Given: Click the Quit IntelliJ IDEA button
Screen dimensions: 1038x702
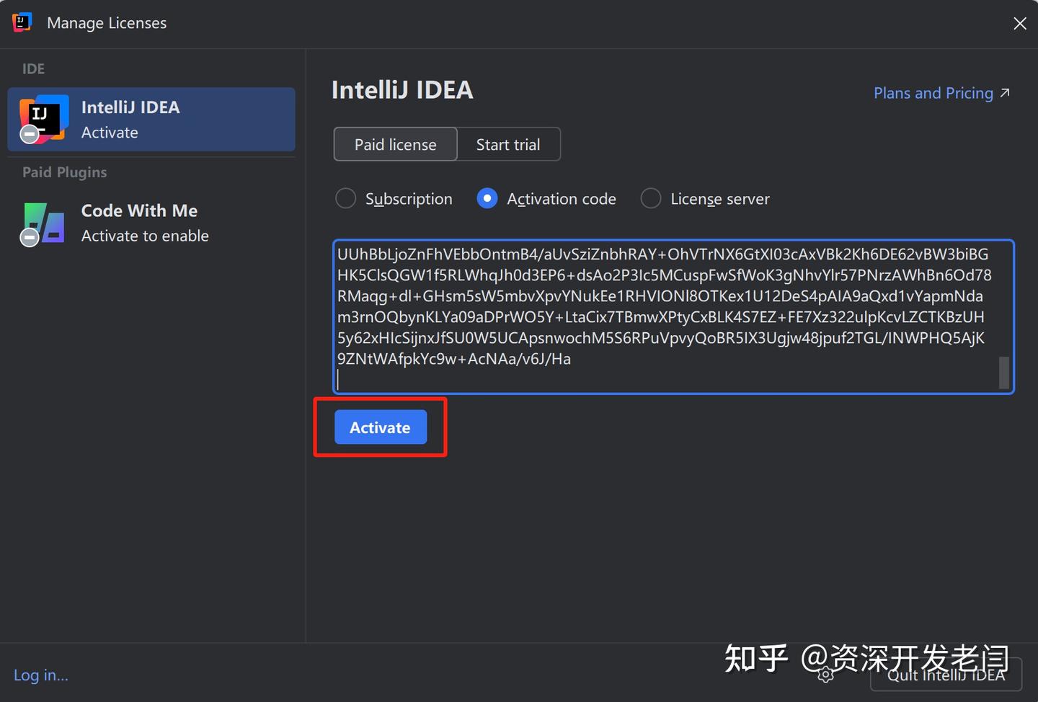Looking at the screenshot, I should click(946, 675).
